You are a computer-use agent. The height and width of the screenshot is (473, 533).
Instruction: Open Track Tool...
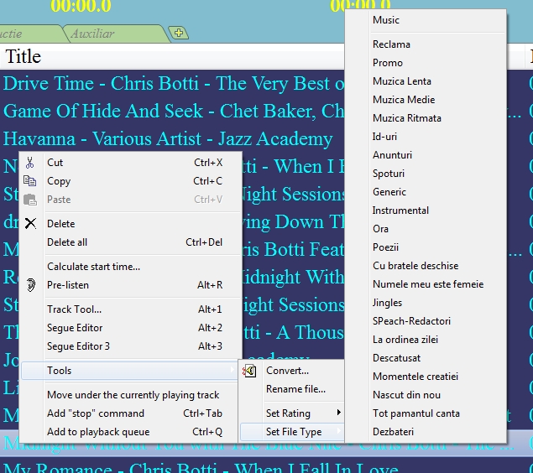131,309
